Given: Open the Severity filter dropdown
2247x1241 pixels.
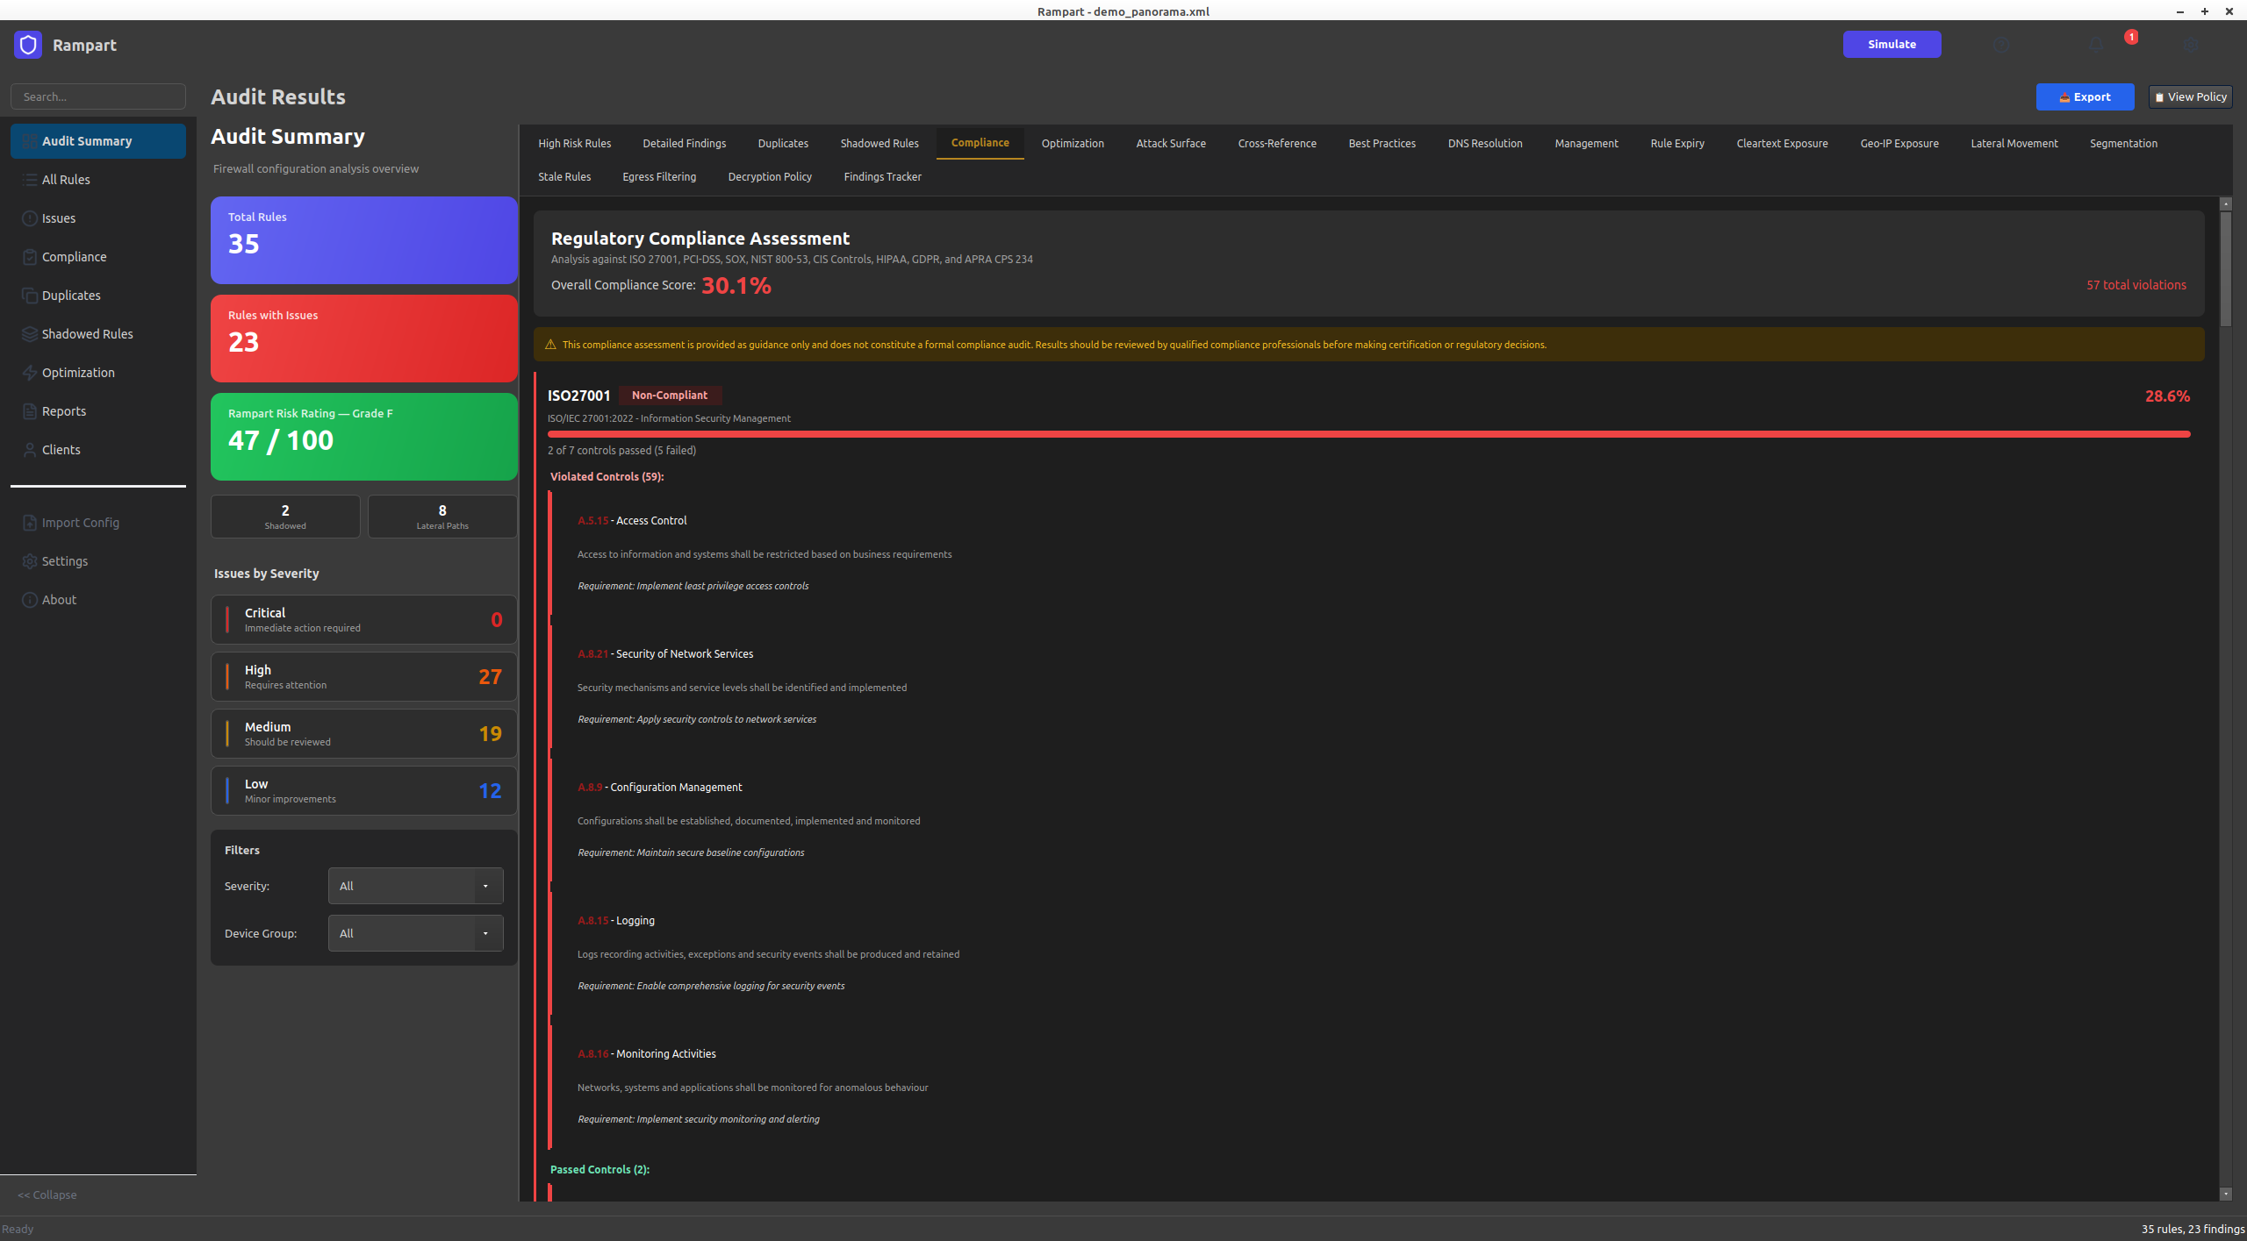Looking at the screenshot, I should [415, 886].
